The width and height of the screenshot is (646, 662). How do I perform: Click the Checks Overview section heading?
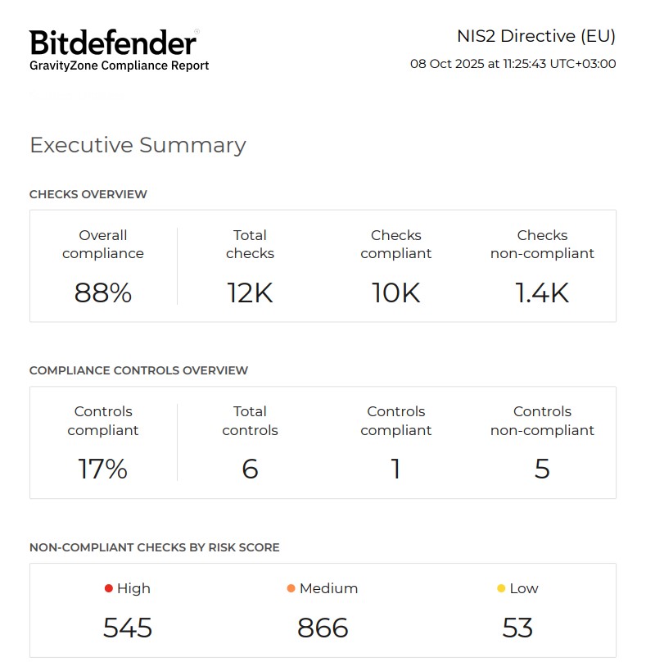[88, 194]
